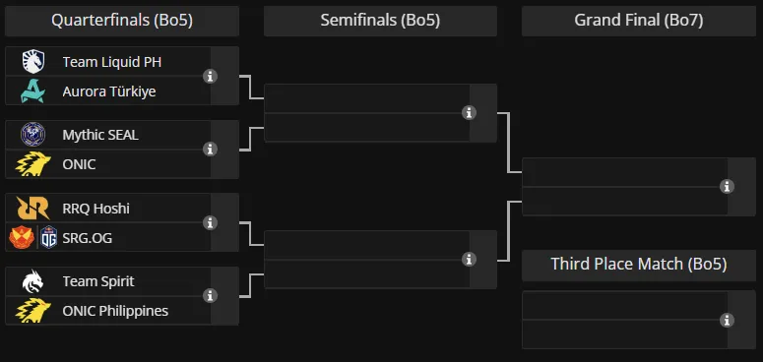Open info for Mythic SEAL vs ONIC match
The image size is (763, 362).
[210, 150]
